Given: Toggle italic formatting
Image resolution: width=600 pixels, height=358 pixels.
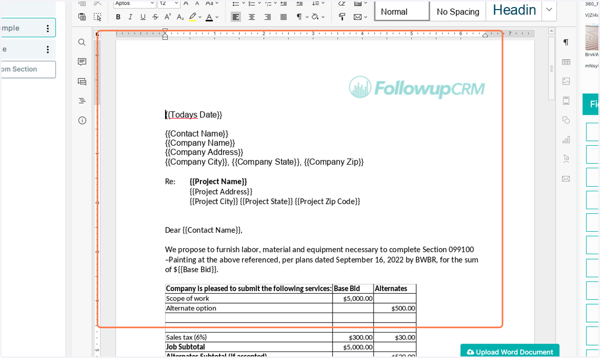Looking at the screenshot, I should [x=130, y=17].
